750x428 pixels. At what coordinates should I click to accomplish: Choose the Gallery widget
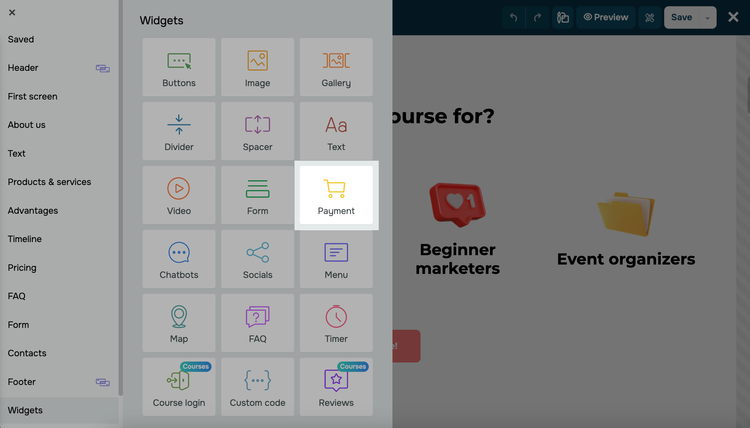click(x=336, y=67)
